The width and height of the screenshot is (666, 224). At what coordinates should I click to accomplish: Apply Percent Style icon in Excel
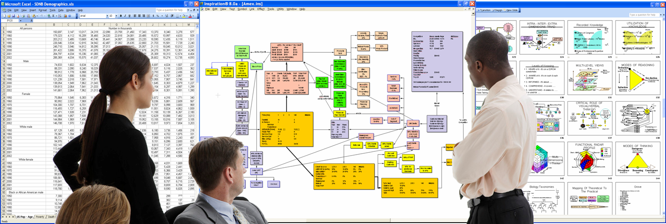(x=158, y=15)
